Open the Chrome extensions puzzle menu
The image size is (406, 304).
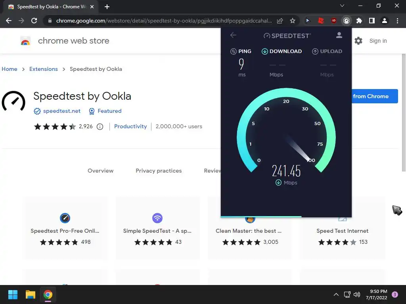[359, 21]
